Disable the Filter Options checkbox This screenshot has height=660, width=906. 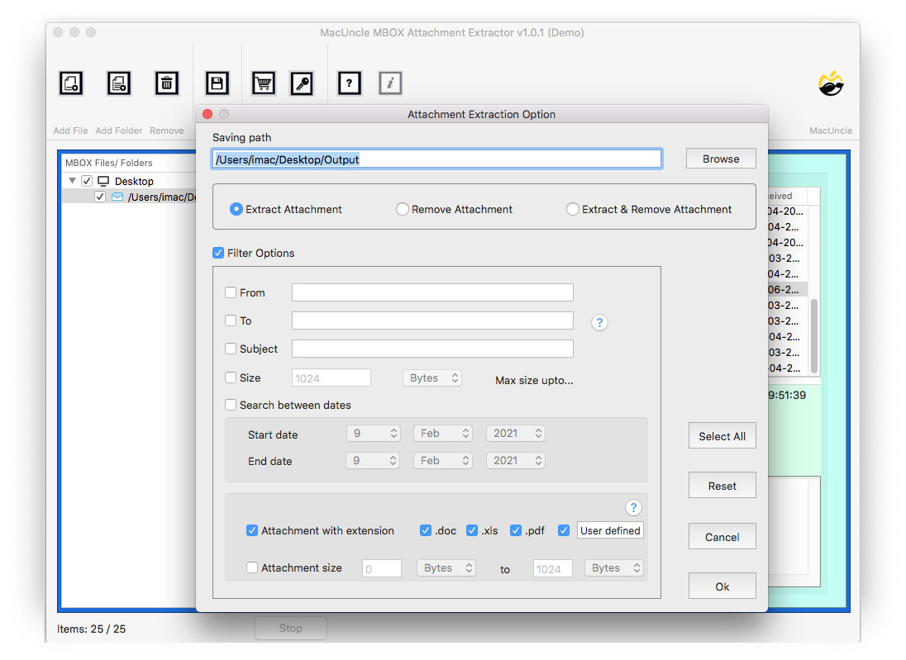(218, 253)
